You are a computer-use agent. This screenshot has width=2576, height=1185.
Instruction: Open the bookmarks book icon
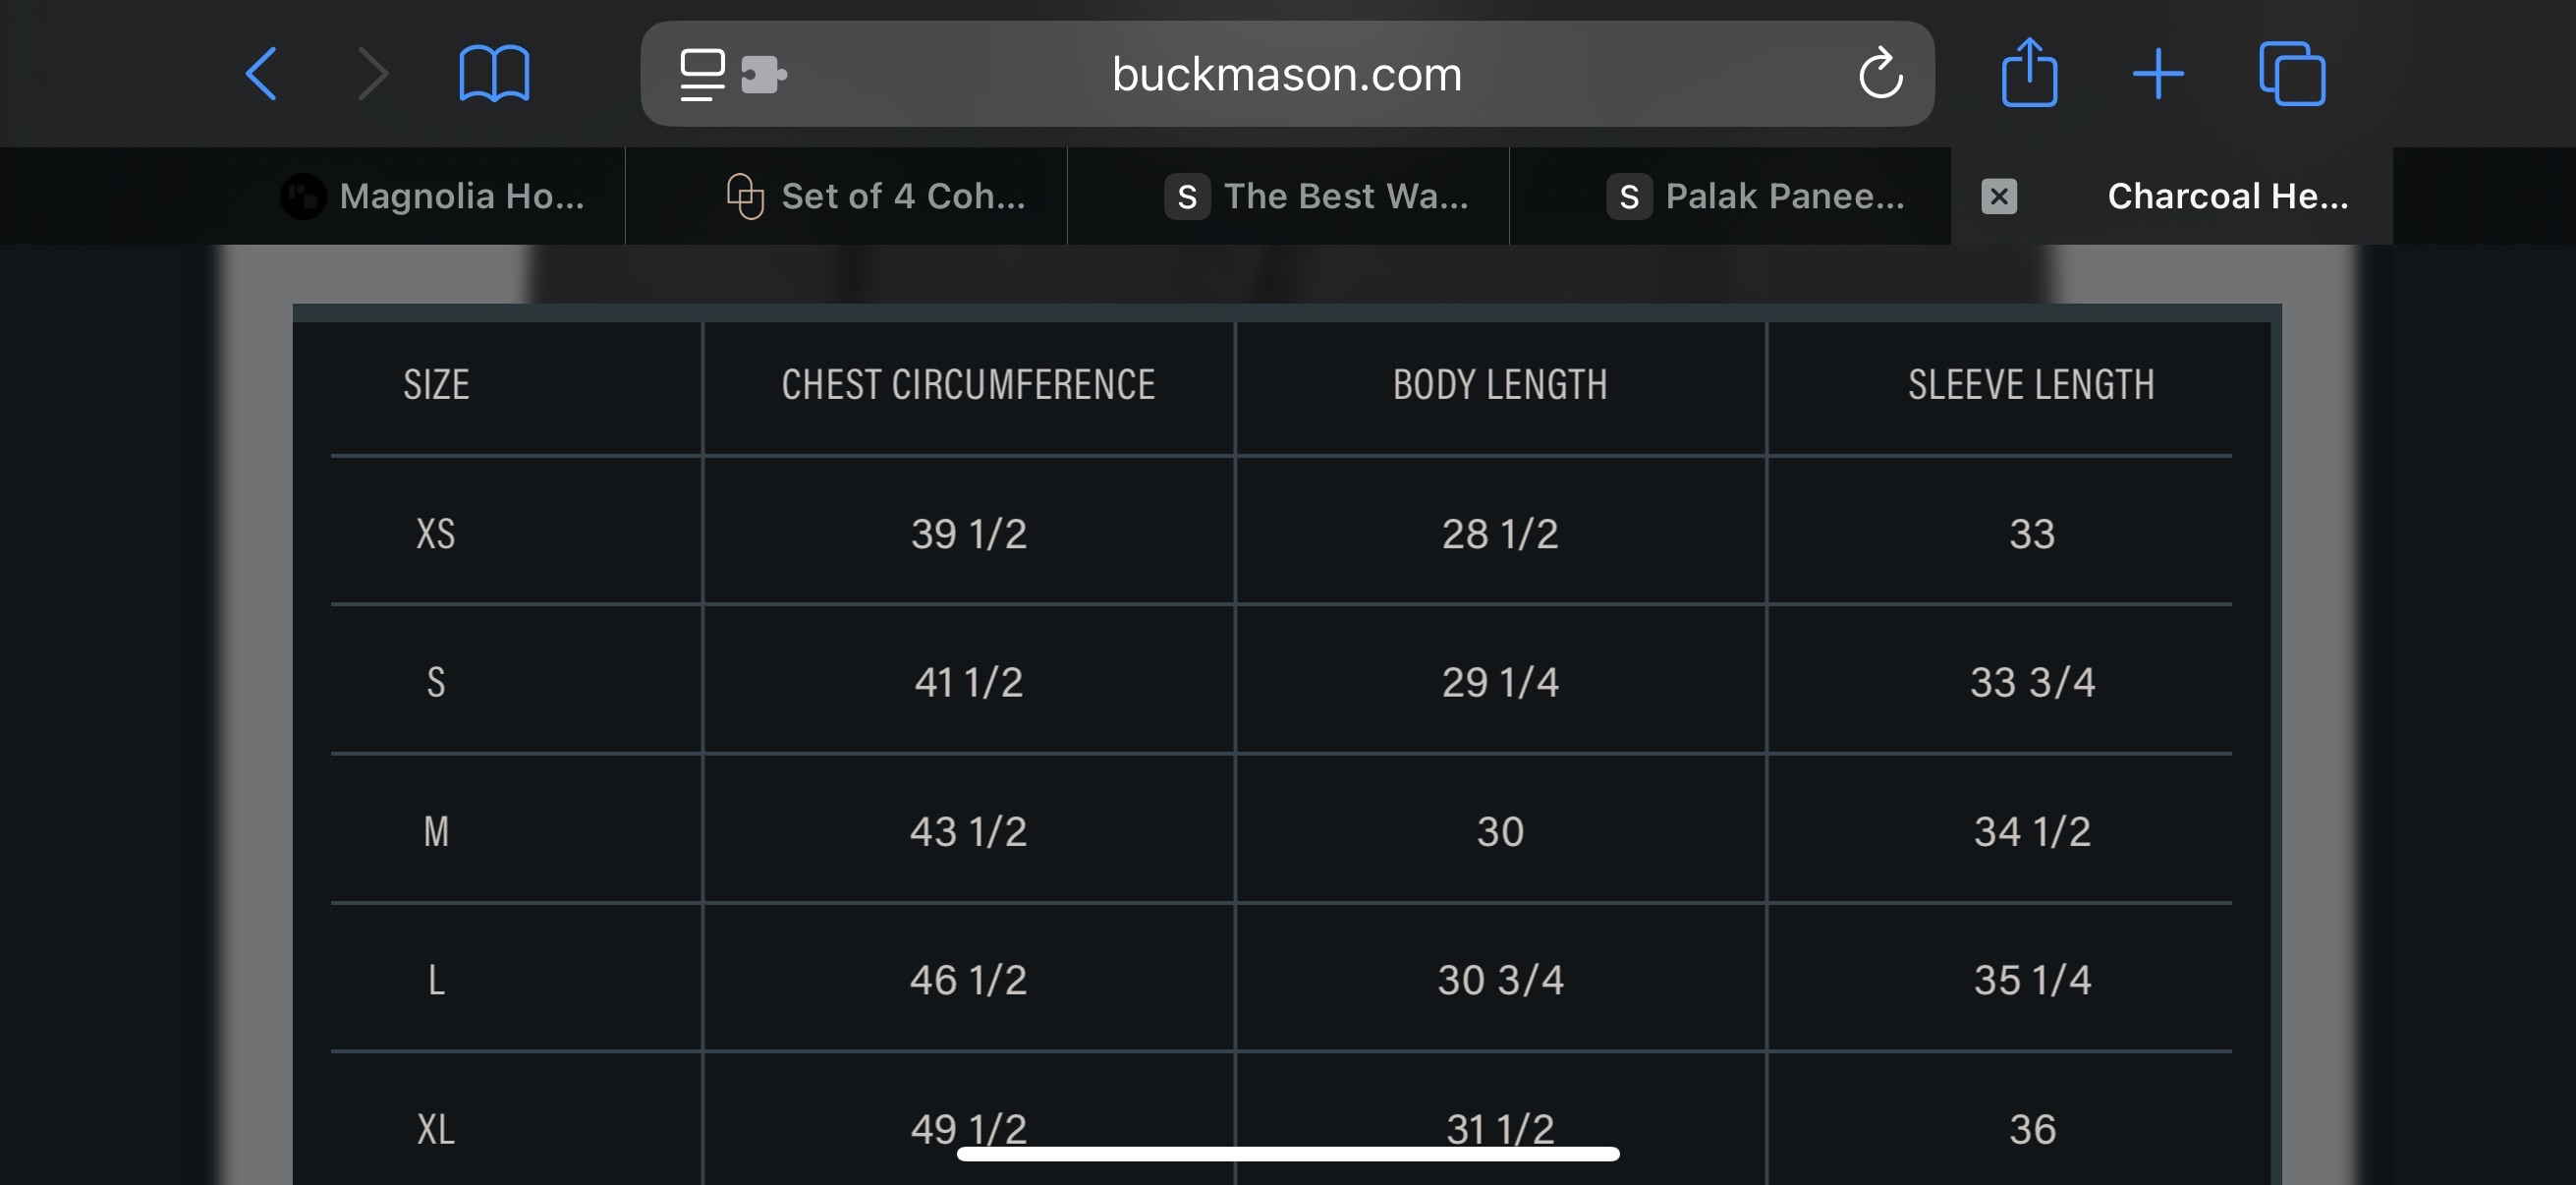pos(494,74)
